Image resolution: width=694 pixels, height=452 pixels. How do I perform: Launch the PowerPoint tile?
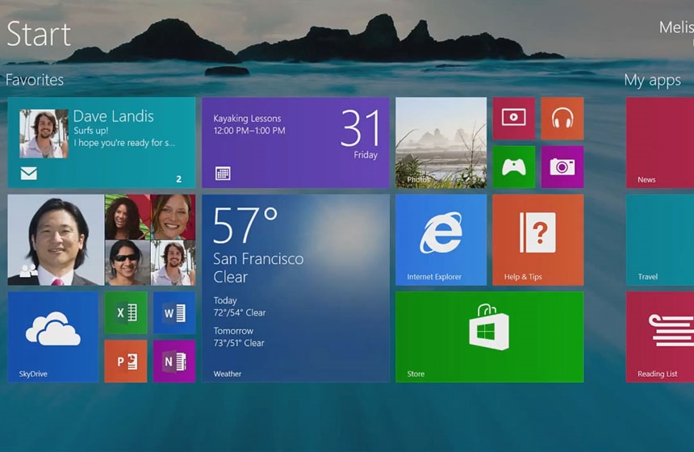126,361
